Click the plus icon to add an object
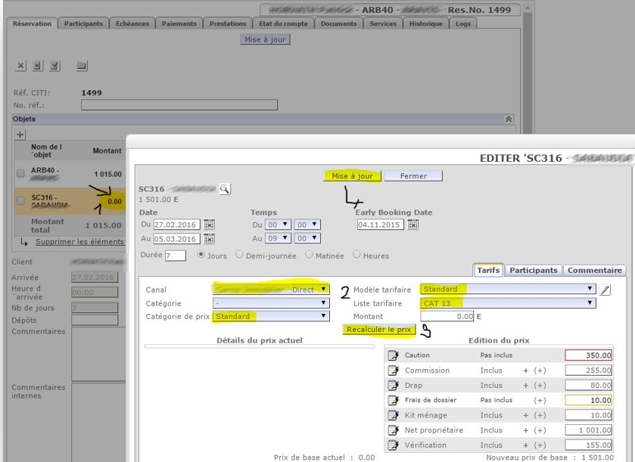Viewport: 635px width, 462px height. 21,134
